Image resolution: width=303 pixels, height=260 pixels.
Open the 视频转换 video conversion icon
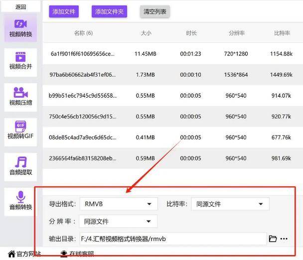pos(20,24)
